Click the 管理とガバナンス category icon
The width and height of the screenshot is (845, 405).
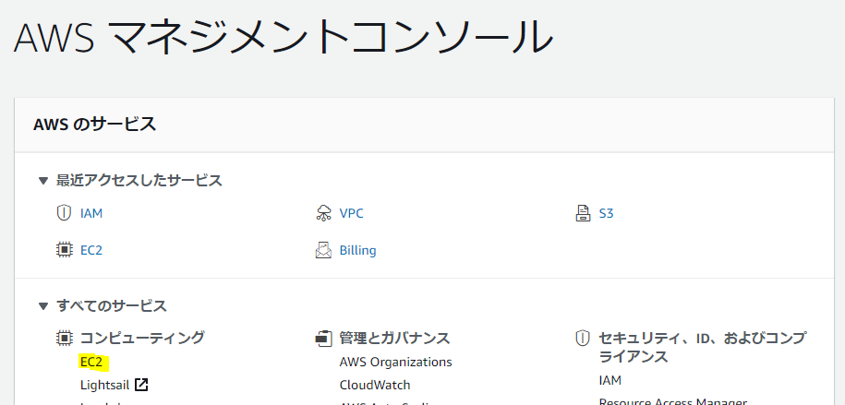point(323,339)
